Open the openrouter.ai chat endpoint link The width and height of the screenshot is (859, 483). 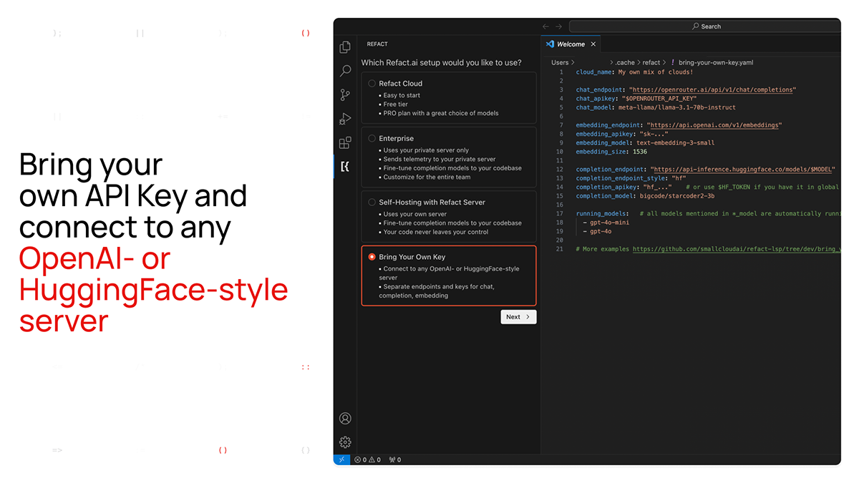(712, 89)
